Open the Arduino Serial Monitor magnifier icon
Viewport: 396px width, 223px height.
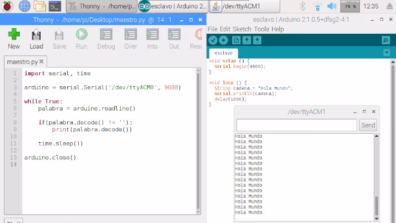(x=386, y=40)
